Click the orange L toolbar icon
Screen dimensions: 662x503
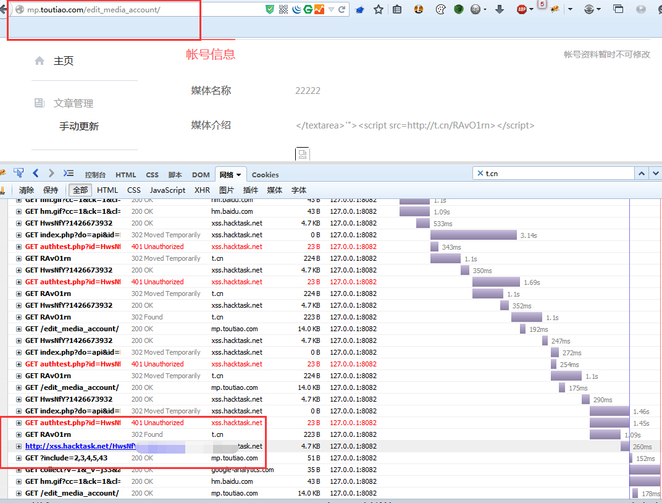point(419,9)
